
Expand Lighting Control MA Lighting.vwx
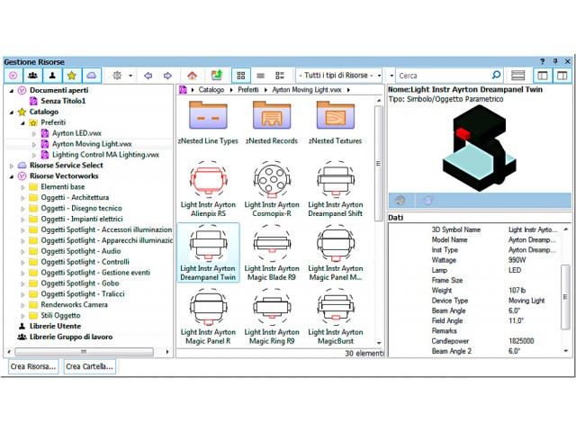coord(34,155)
